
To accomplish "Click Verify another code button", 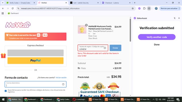I will coord(157,37).
